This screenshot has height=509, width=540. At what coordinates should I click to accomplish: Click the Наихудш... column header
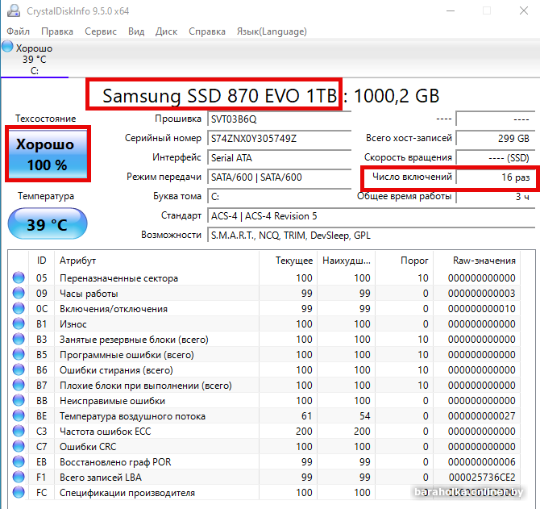(x=346, y=261)
